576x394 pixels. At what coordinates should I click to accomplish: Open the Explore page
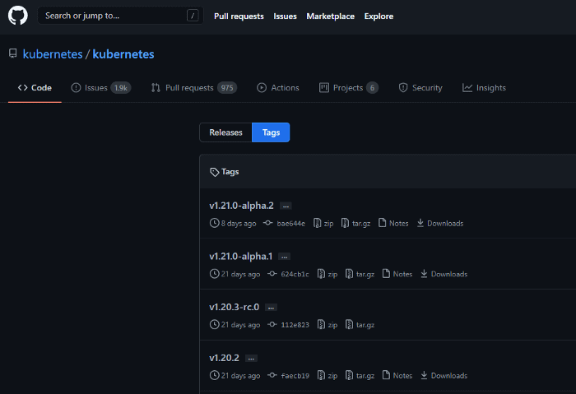[379, 16]
